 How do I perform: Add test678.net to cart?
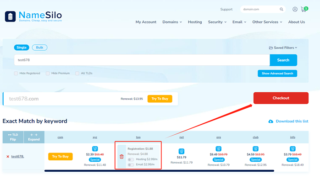pos(182,151)
